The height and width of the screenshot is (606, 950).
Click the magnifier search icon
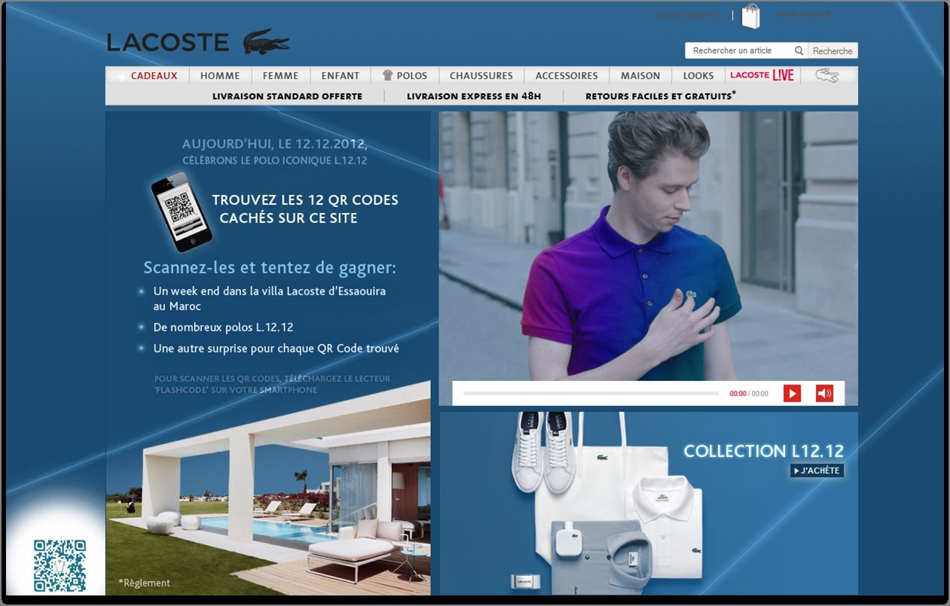pos(799,50)
